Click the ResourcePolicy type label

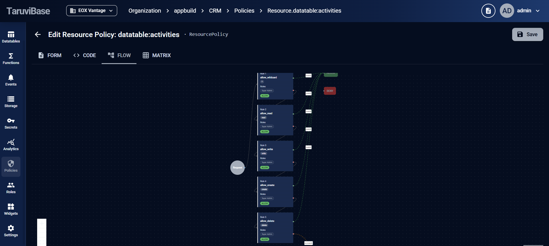(209, 34)
